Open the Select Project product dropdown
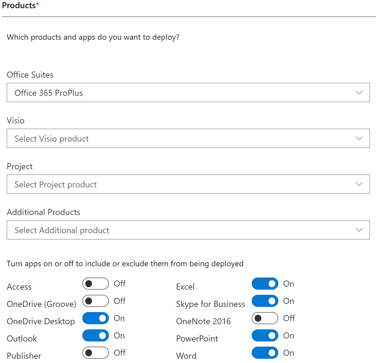 (x=188, y=184)
